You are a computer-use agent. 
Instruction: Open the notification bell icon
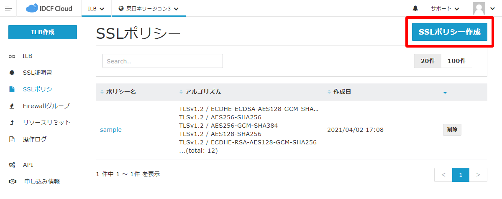pos(415,8)
